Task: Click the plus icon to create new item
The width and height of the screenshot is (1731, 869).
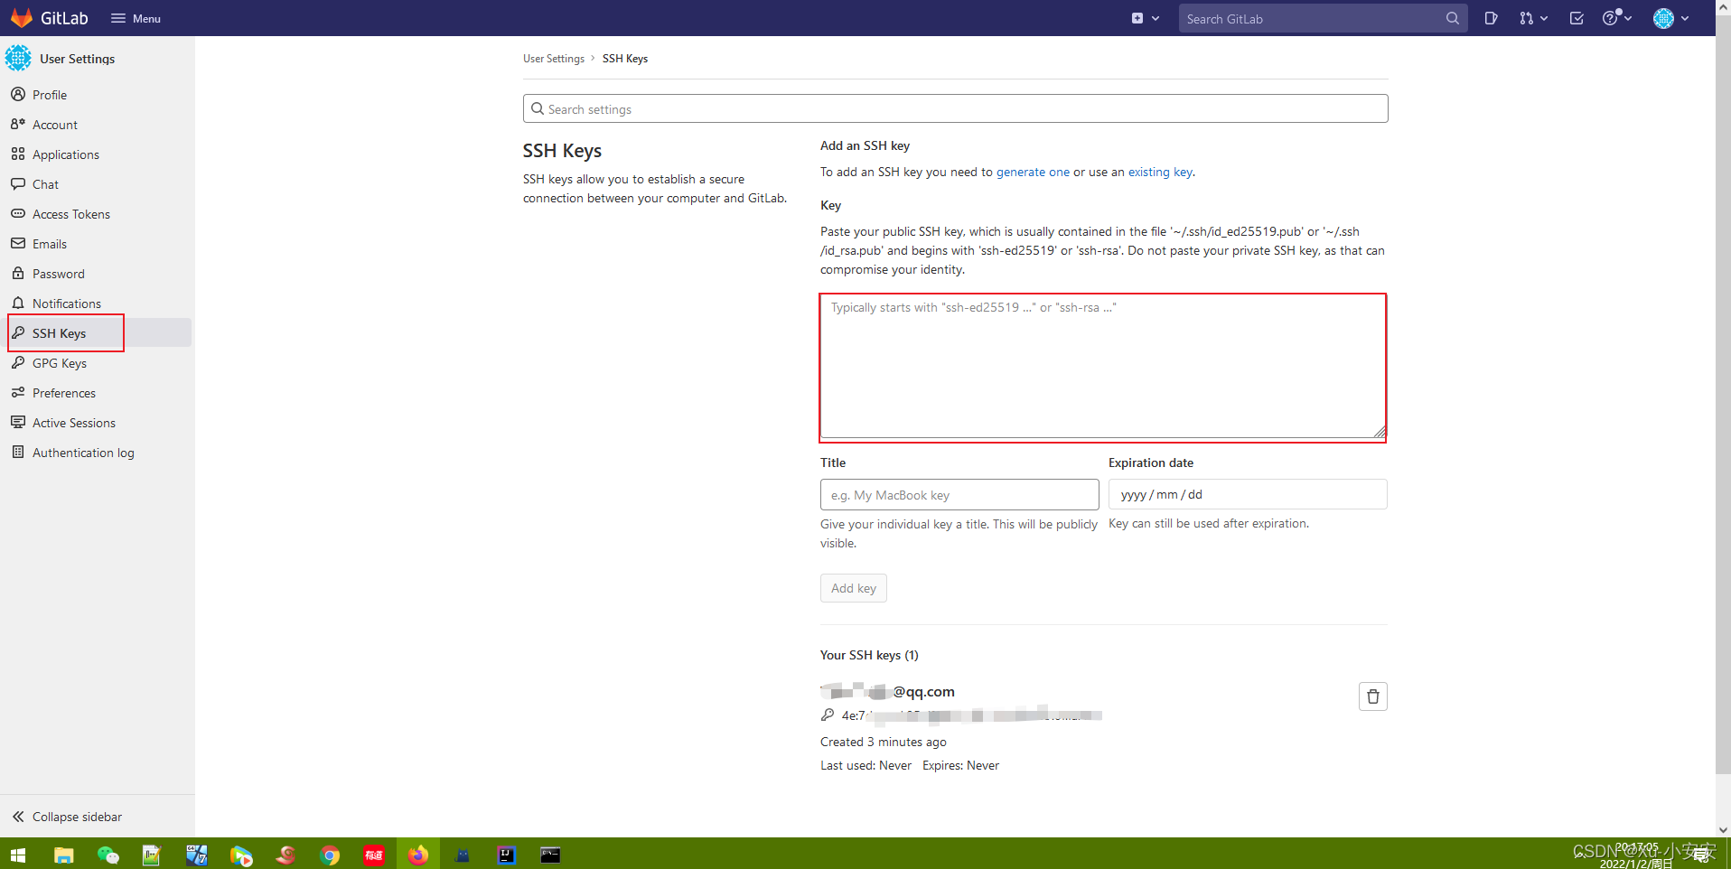Action: [x=1136, y=18]
